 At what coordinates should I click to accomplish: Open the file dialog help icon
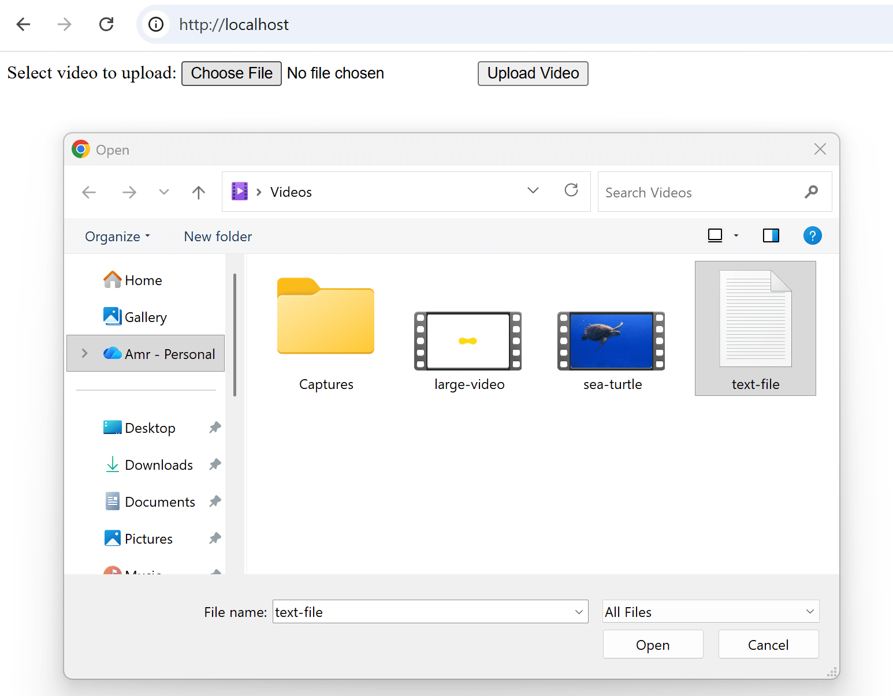(812, 235)
